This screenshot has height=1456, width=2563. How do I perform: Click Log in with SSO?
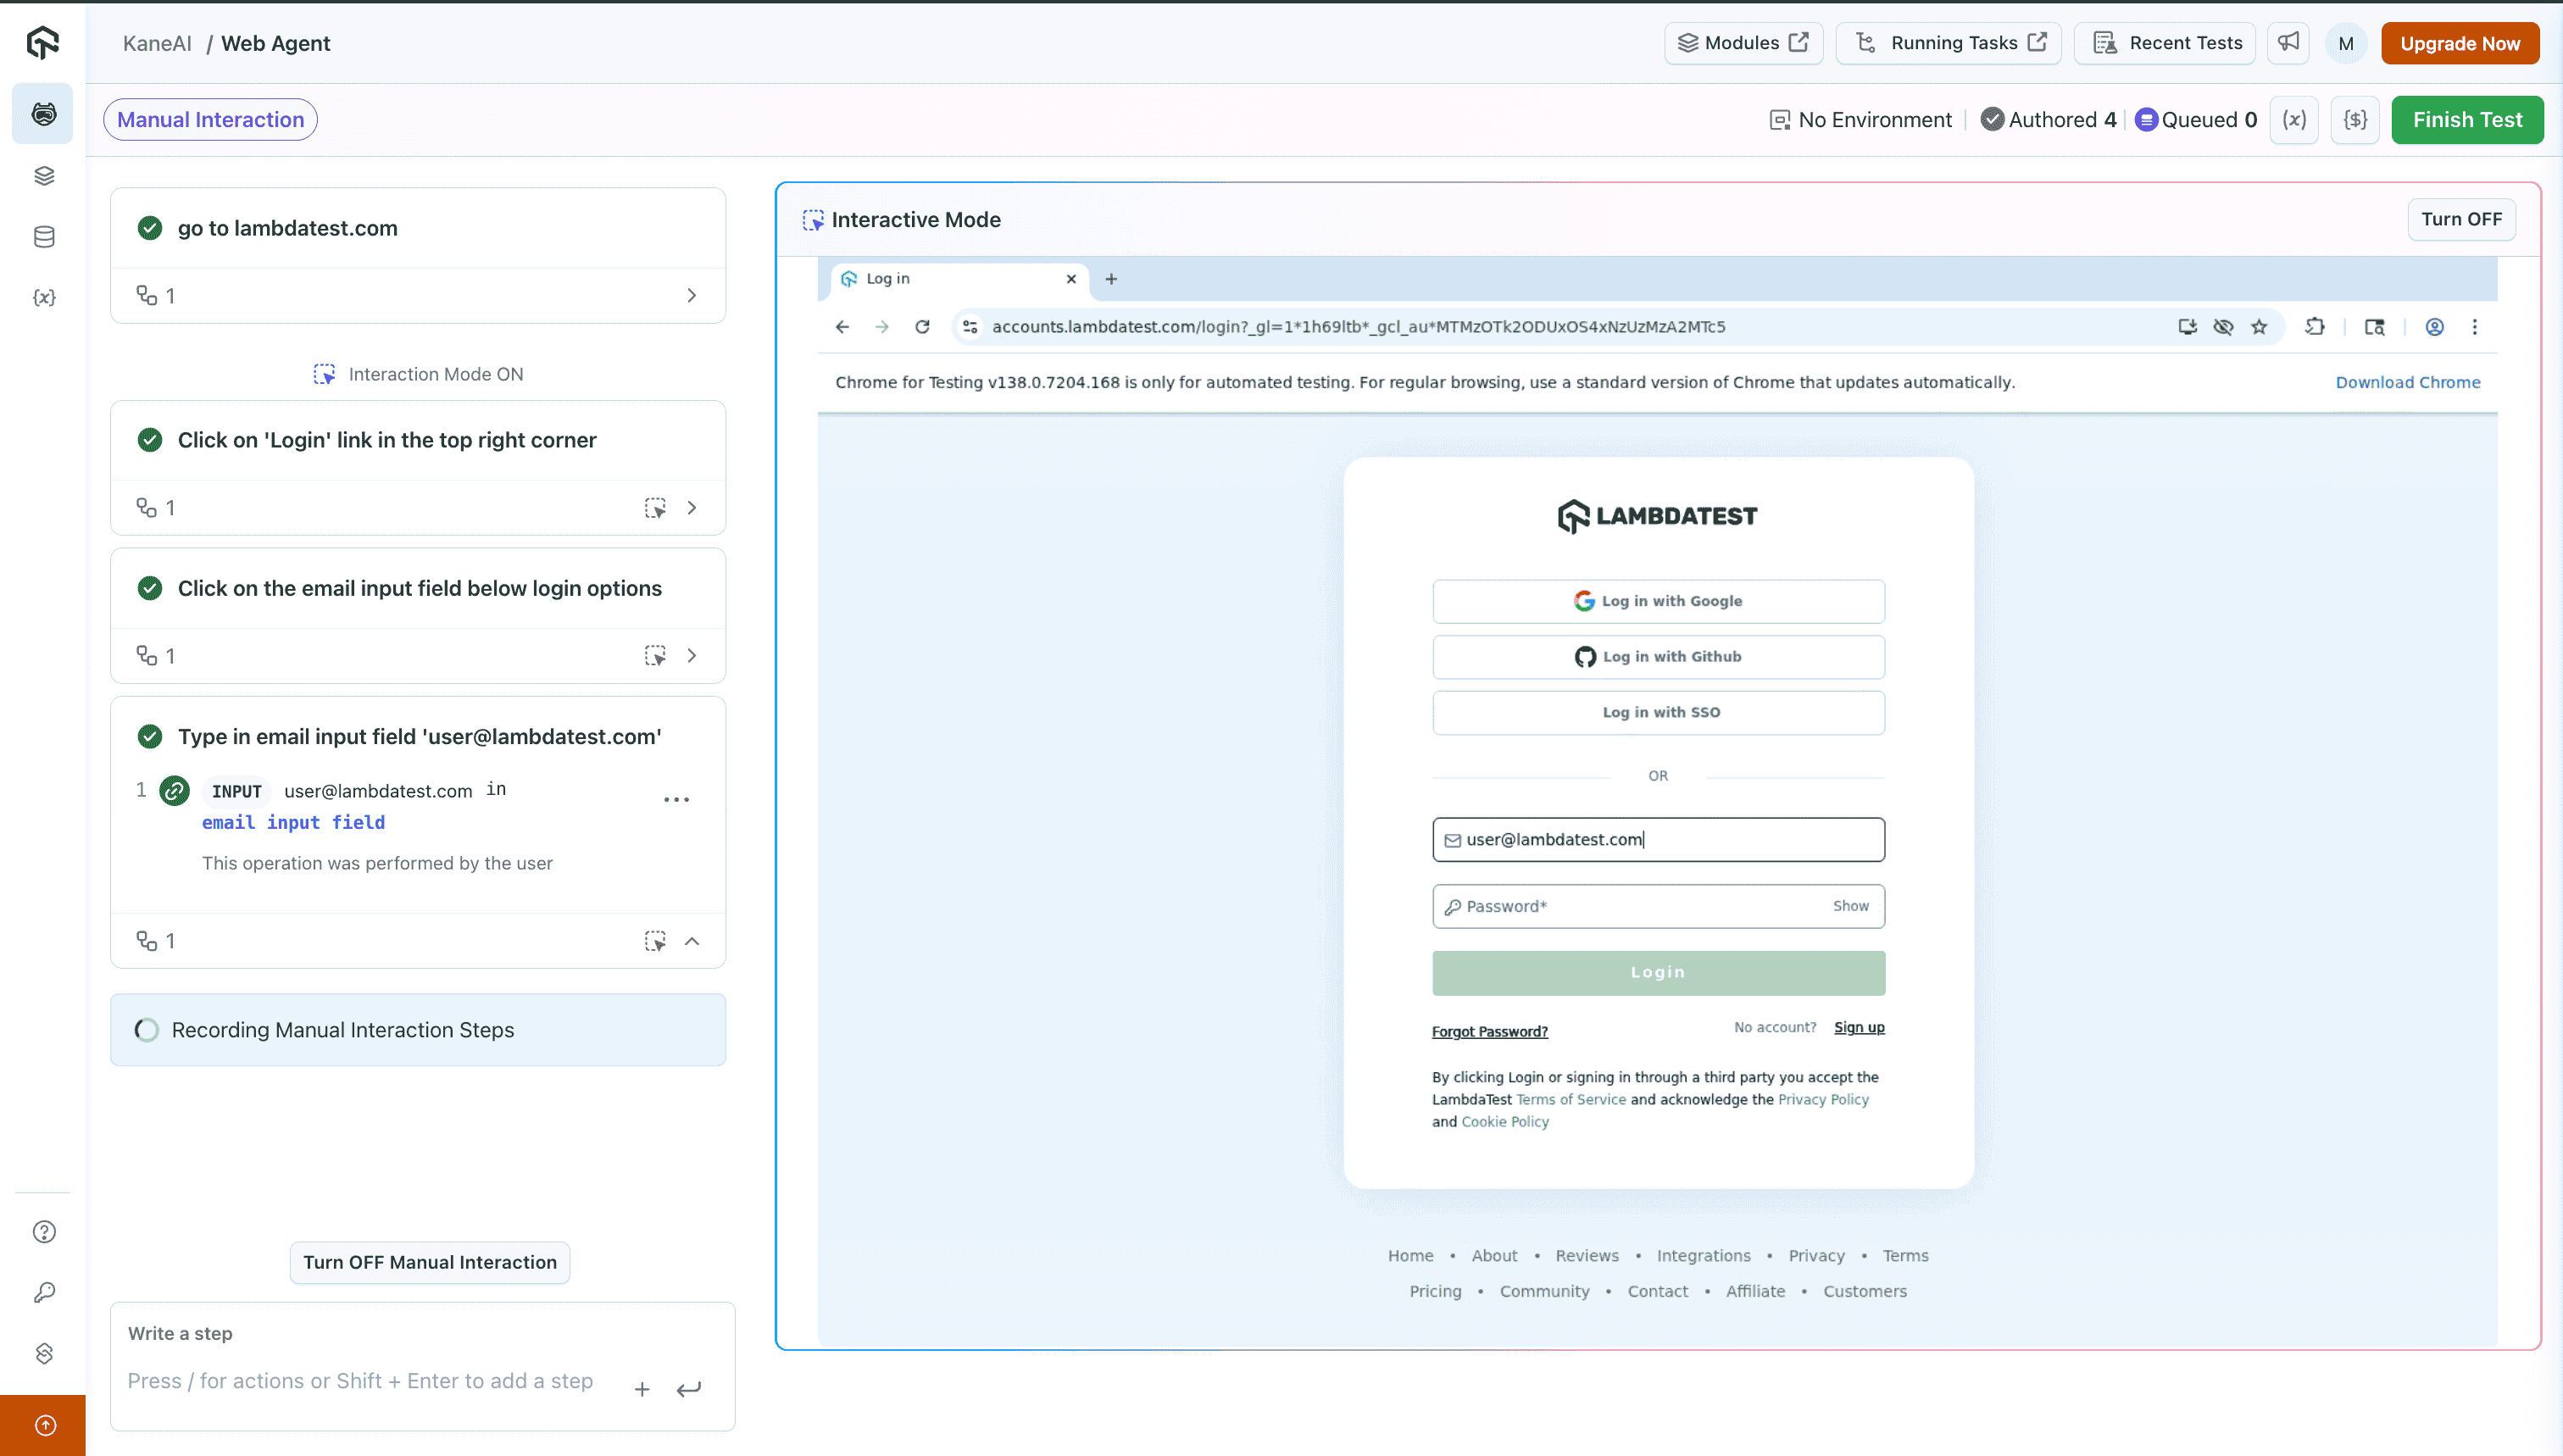(x=1658, y=713)
